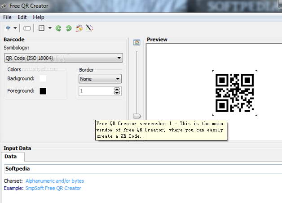Click the Foreground label text
The image size is (282, 203).
click(x=21, y=90)
